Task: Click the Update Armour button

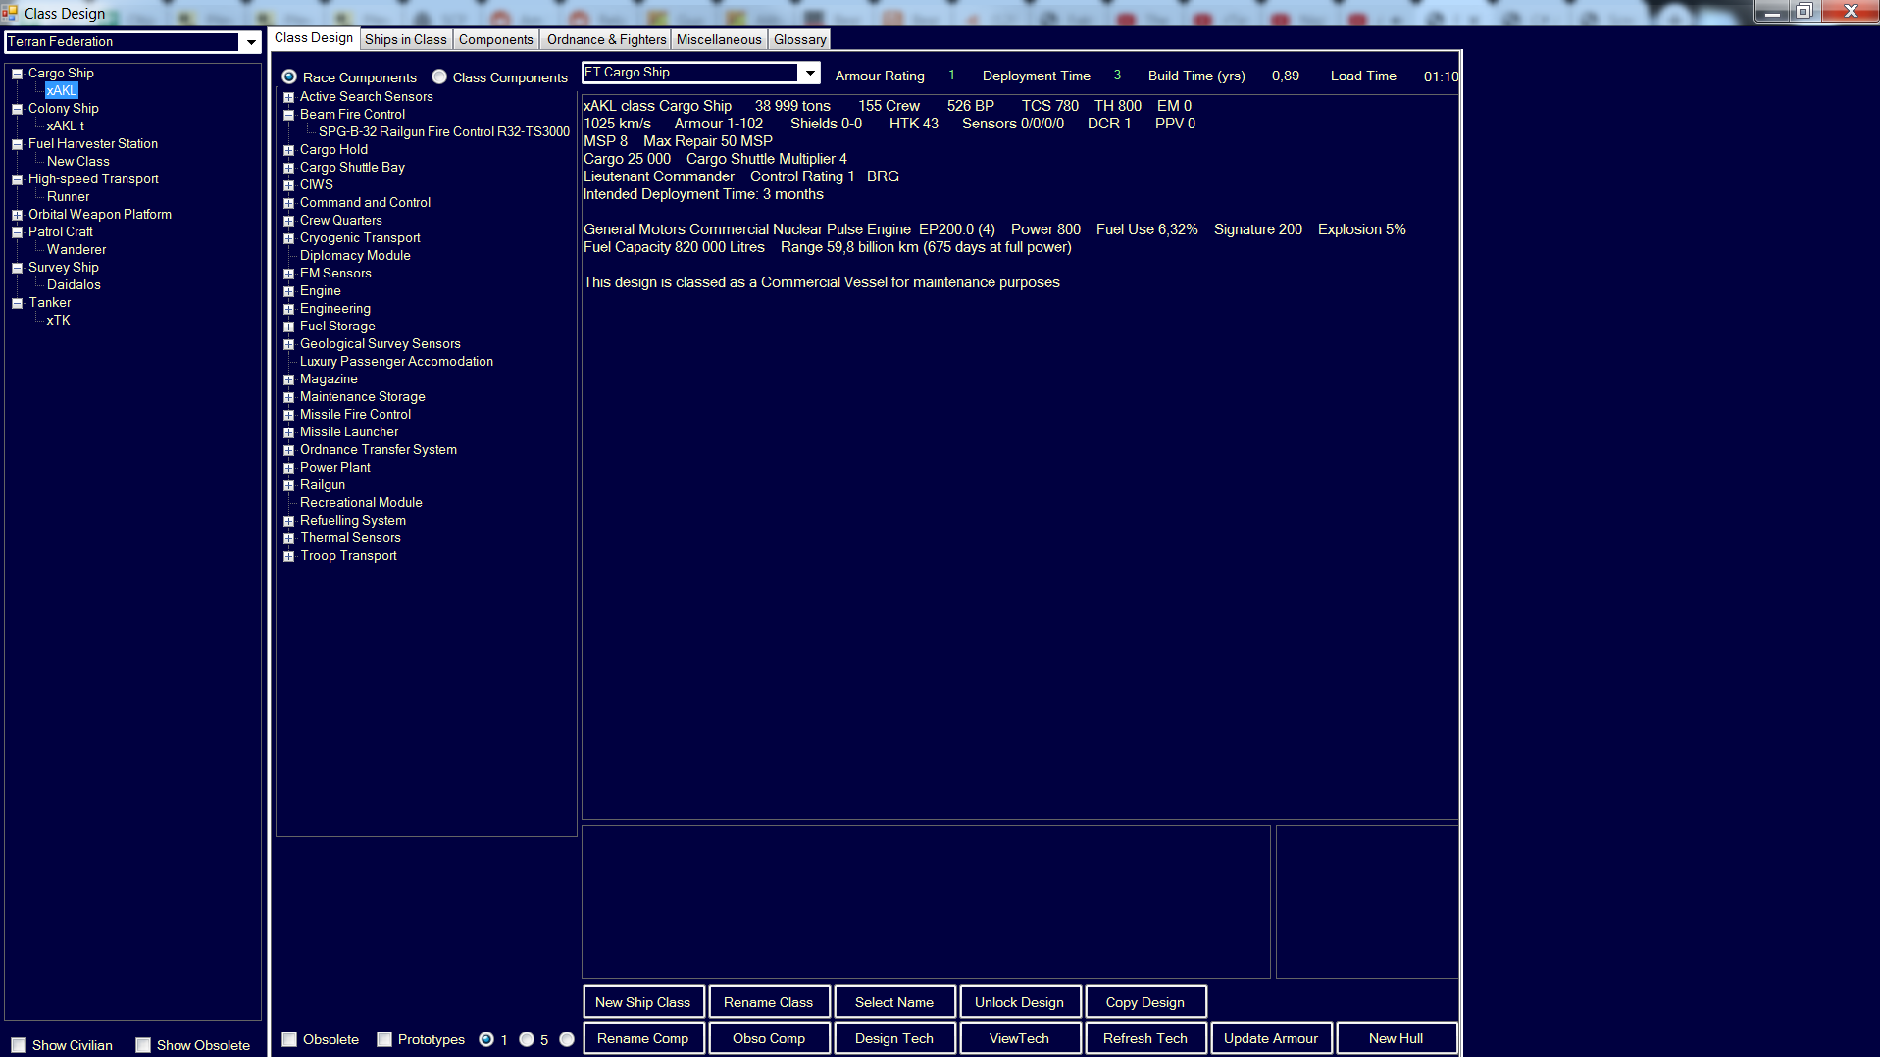Action: pos(1271,1038)
